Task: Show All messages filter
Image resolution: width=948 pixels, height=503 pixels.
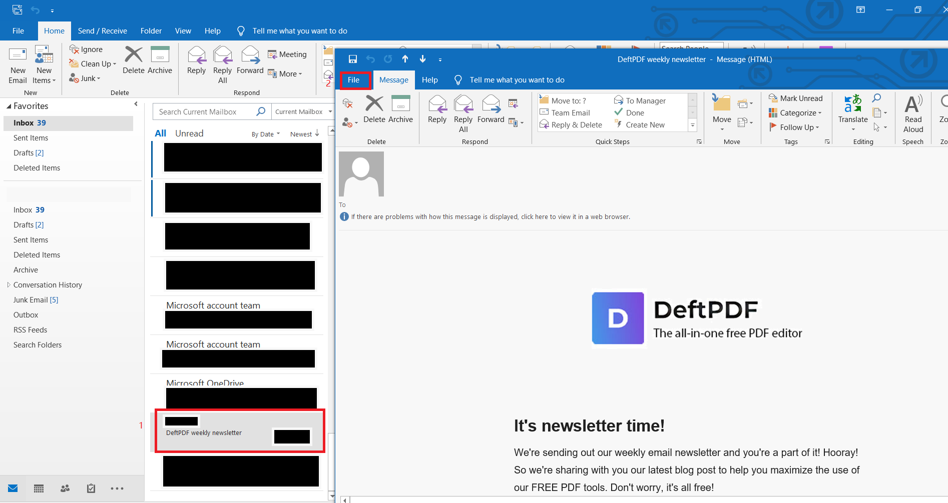Action: tap(160, 133)
